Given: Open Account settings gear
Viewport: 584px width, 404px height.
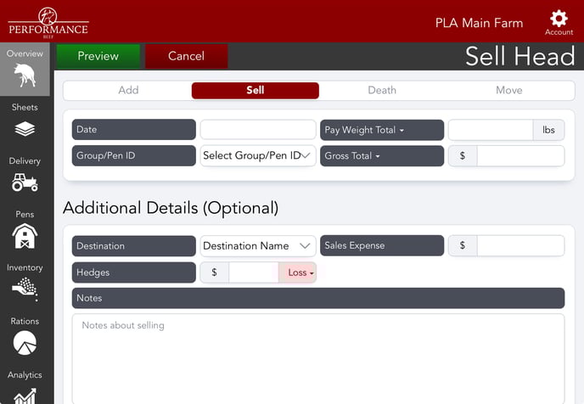Looking at the screenshot, I should tap(559, 20).
